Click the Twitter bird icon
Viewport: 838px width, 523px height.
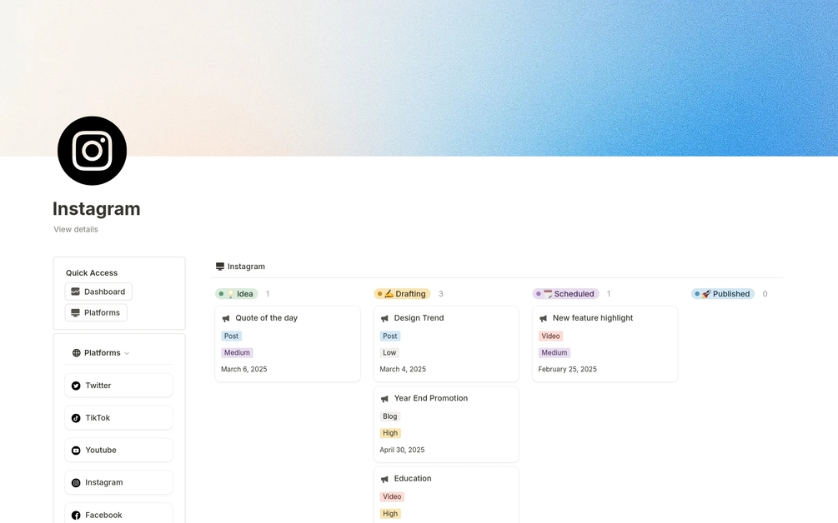tap(76, 386)
